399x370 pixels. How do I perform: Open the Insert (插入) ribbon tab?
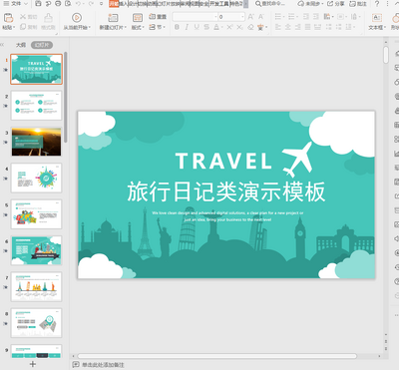(x=124, y=4)
